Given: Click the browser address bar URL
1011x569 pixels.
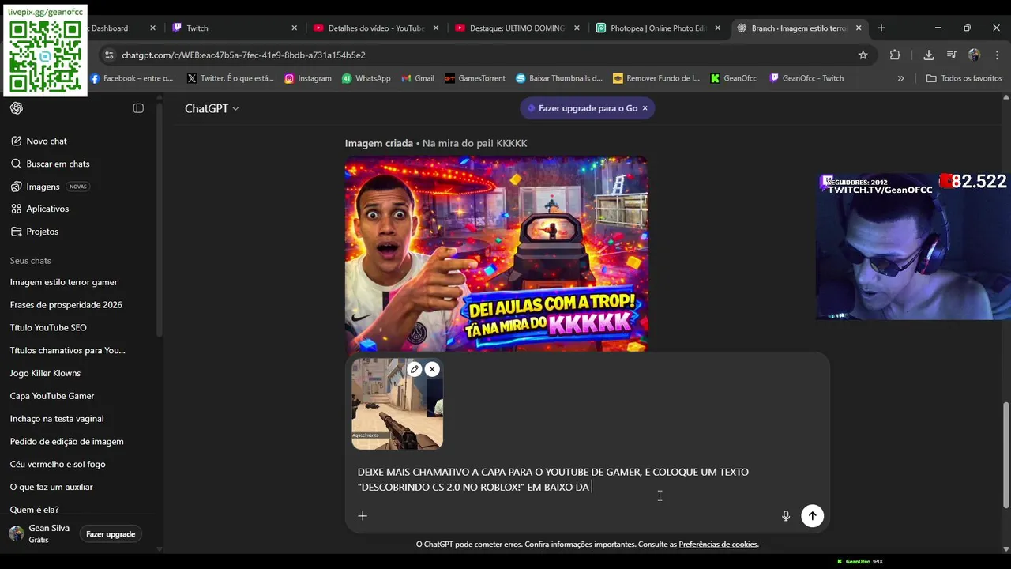Looking at the screenshot, I should pyautogui.click(x=243, y=55).
